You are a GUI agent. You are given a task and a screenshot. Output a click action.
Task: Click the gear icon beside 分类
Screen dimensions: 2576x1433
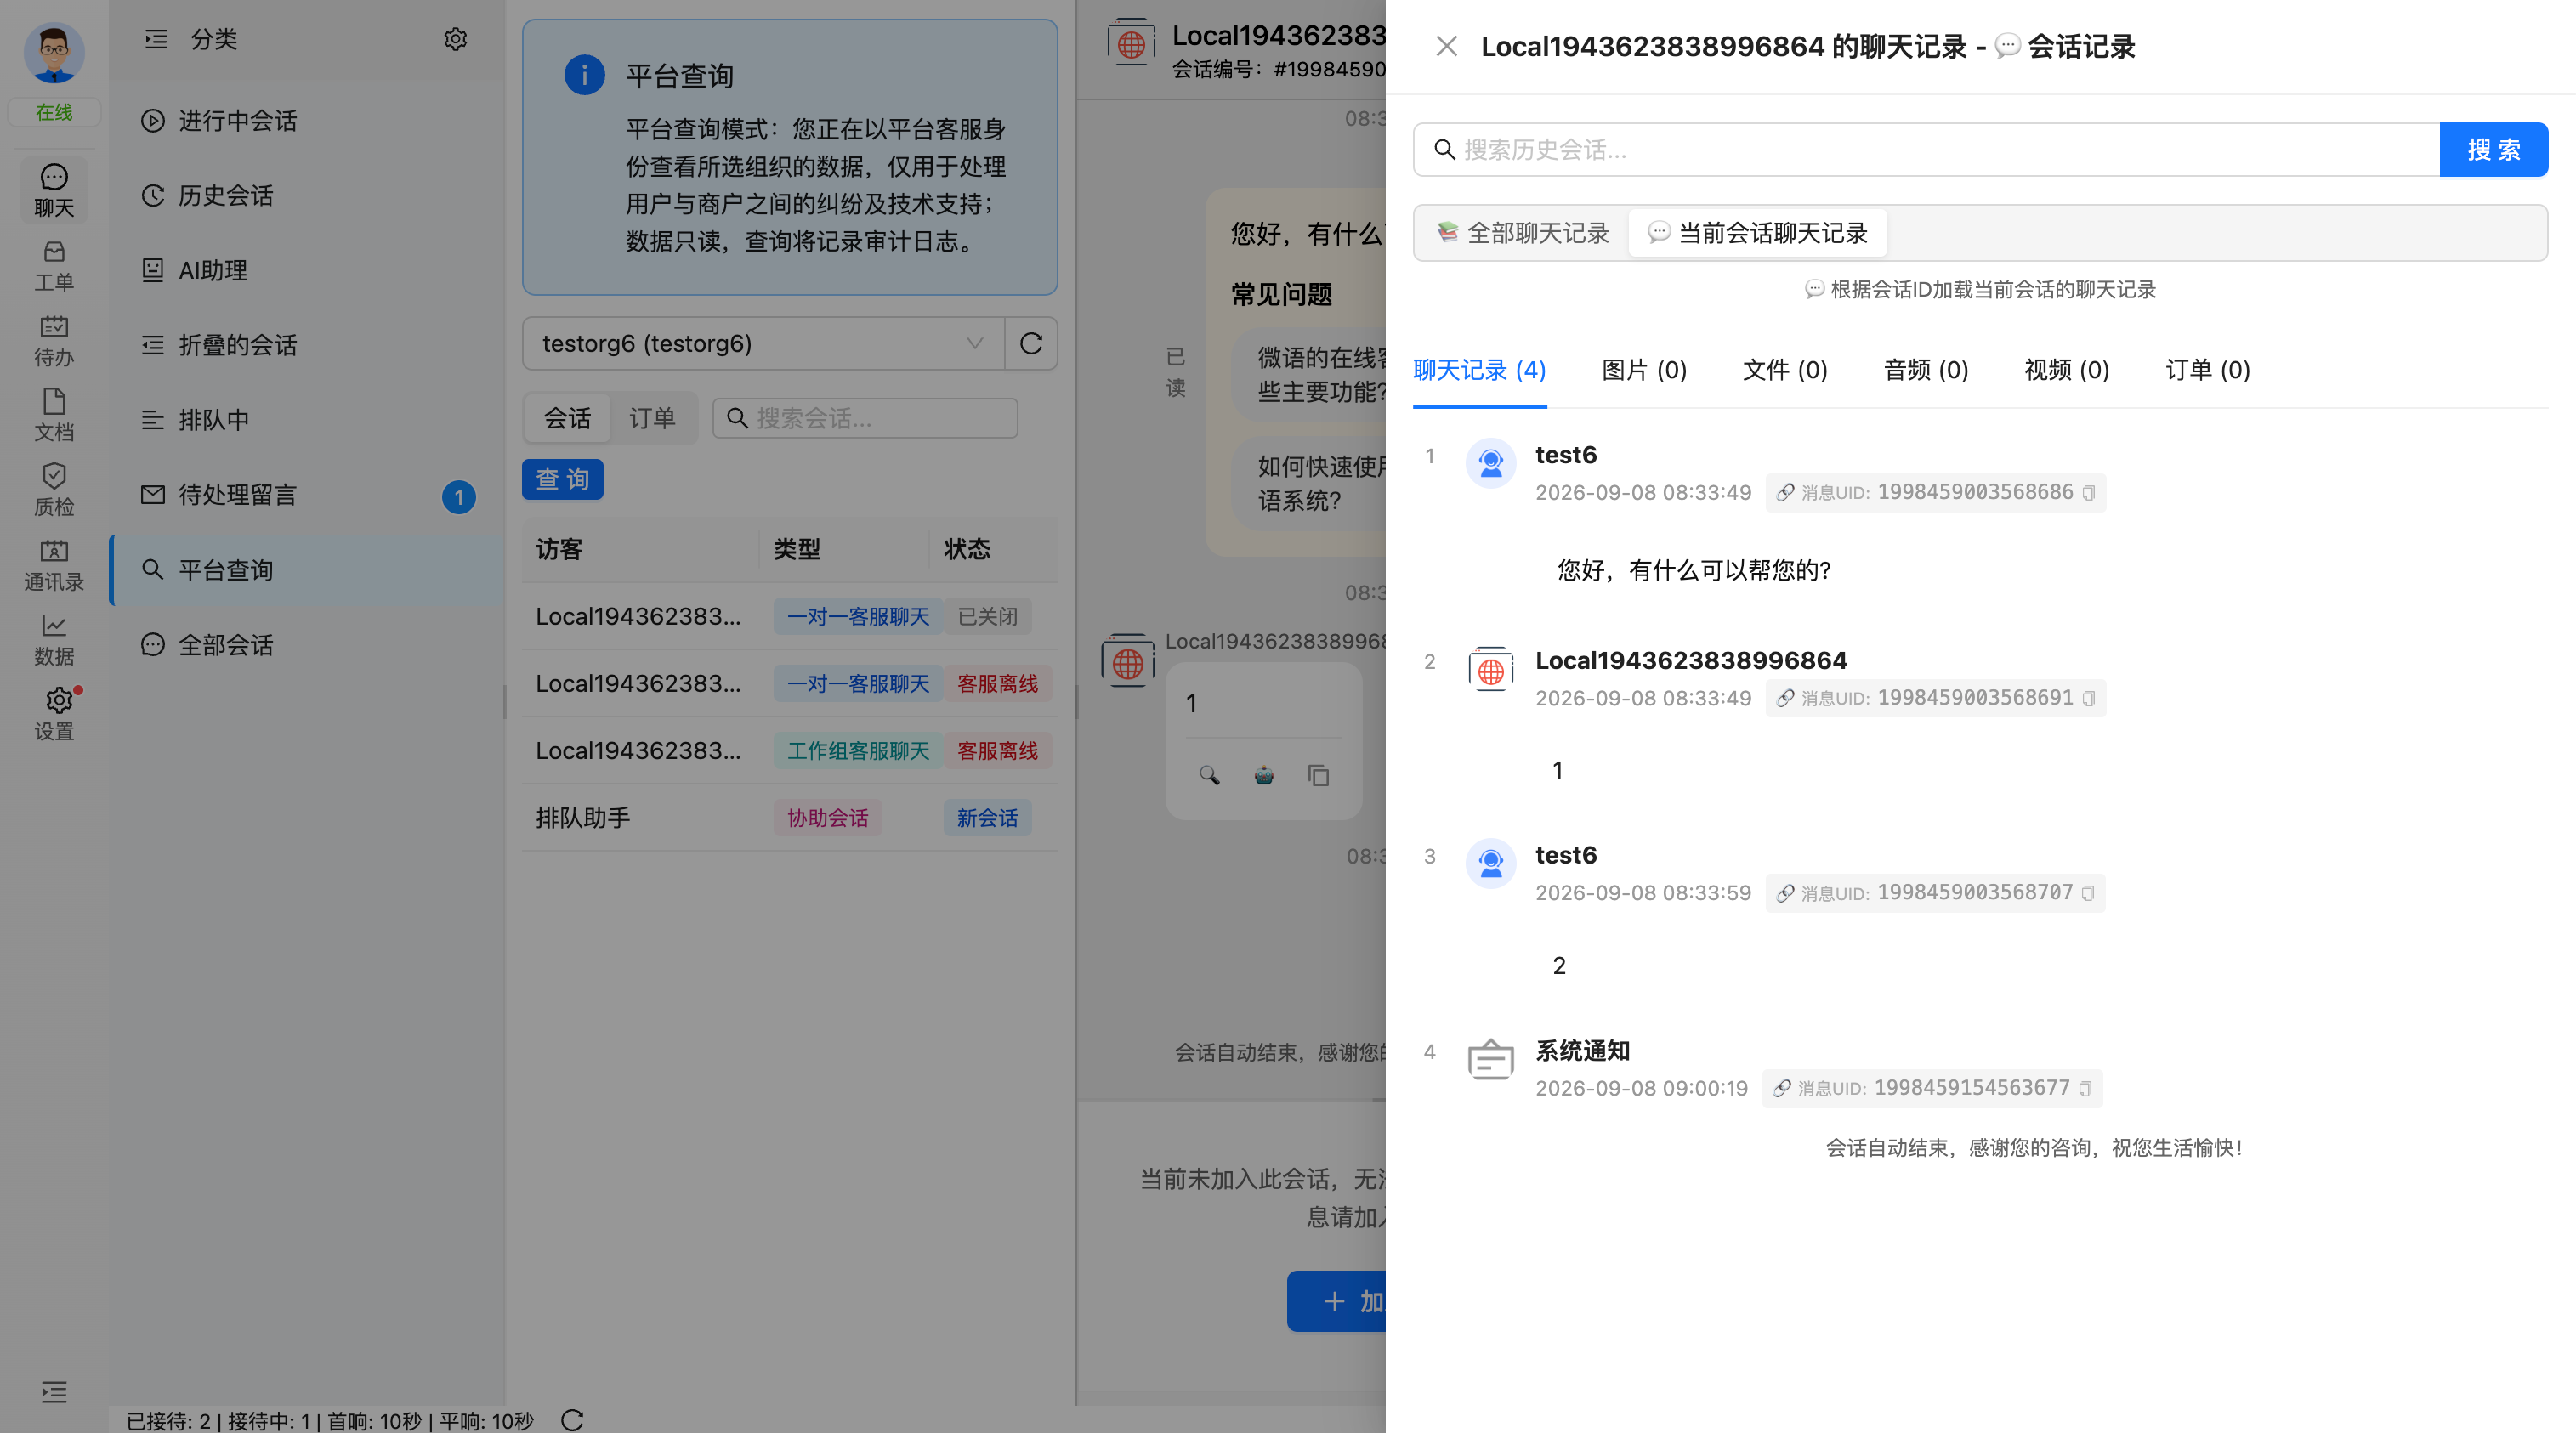[x=455, y=39]
